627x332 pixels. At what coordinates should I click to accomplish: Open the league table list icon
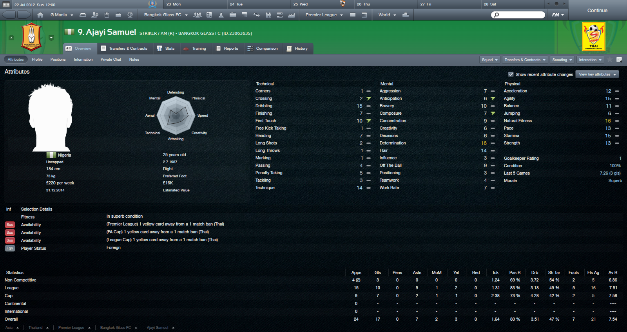pyautogui.click(x=353, y=15)
